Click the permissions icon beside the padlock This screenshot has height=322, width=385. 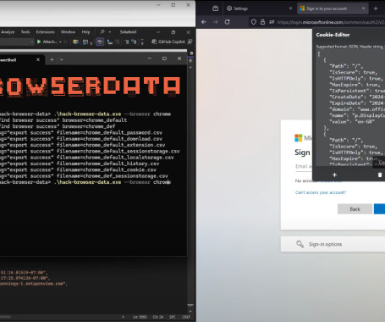(272, 22)
